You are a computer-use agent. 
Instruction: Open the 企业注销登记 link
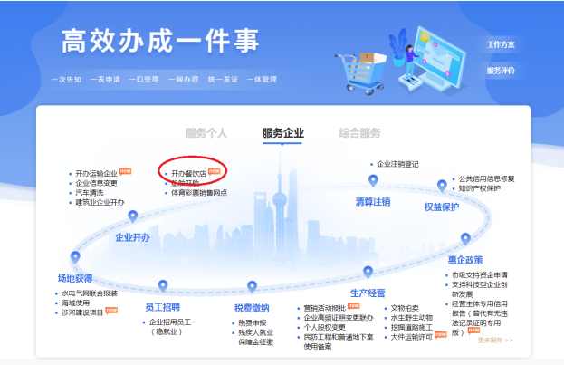pos(398,165)
